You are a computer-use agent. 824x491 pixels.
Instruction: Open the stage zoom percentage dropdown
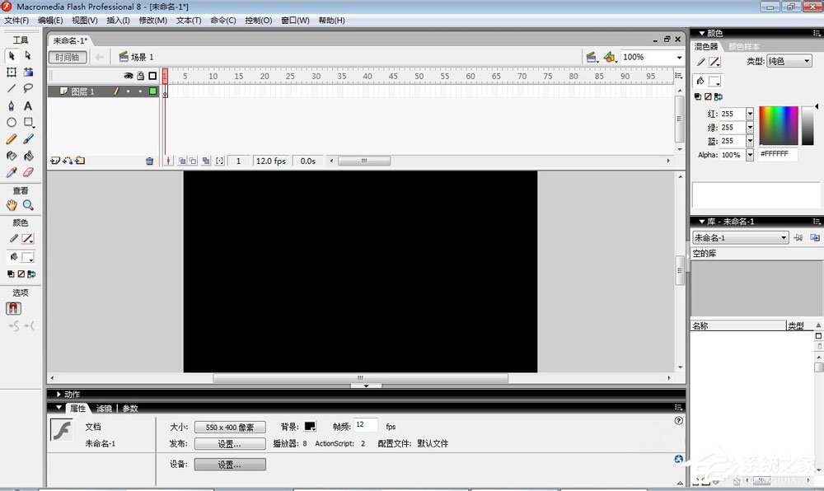pyautogui.click(x=677, y=57)
